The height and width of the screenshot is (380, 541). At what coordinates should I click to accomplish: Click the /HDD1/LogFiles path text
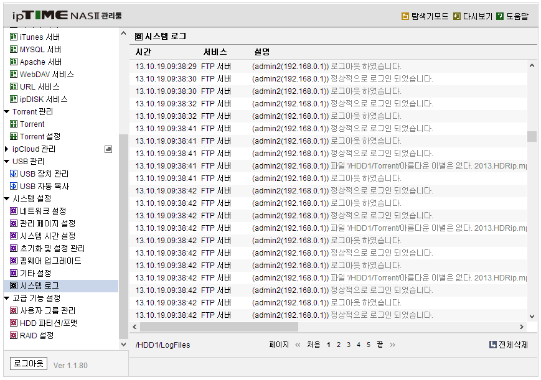(x=163, y=345)
